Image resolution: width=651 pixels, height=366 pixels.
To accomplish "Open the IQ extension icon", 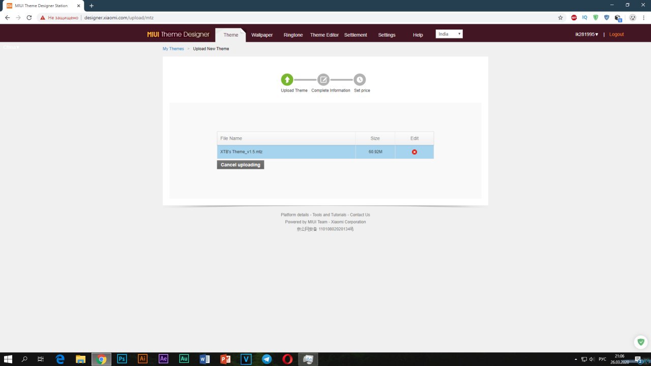I will click(x=585, y=17).
